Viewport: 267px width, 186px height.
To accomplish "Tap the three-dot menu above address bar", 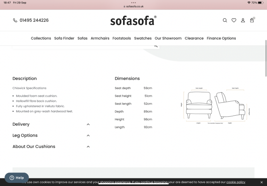I will (x=133, y=2).
